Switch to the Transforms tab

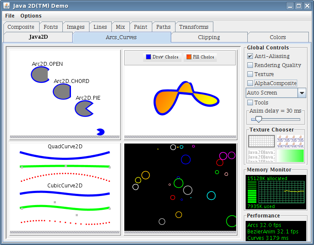pos(194,27)
